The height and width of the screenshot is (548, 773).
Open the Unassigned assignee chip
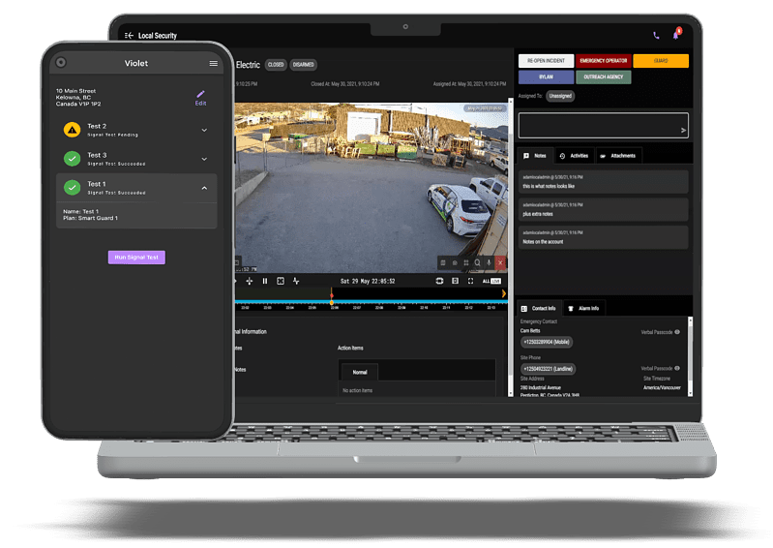[560, 96]
